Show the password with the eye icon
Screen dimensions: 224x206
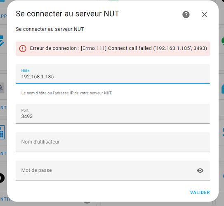click(200, 171)
